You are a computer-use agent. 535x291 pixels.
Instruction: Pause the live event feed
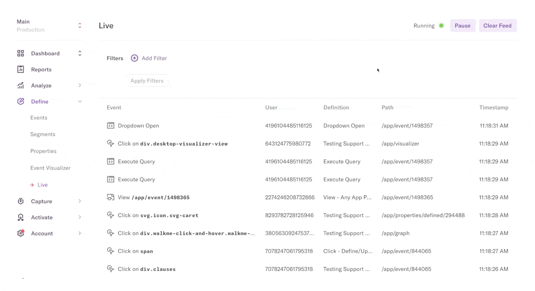[462, 25]
